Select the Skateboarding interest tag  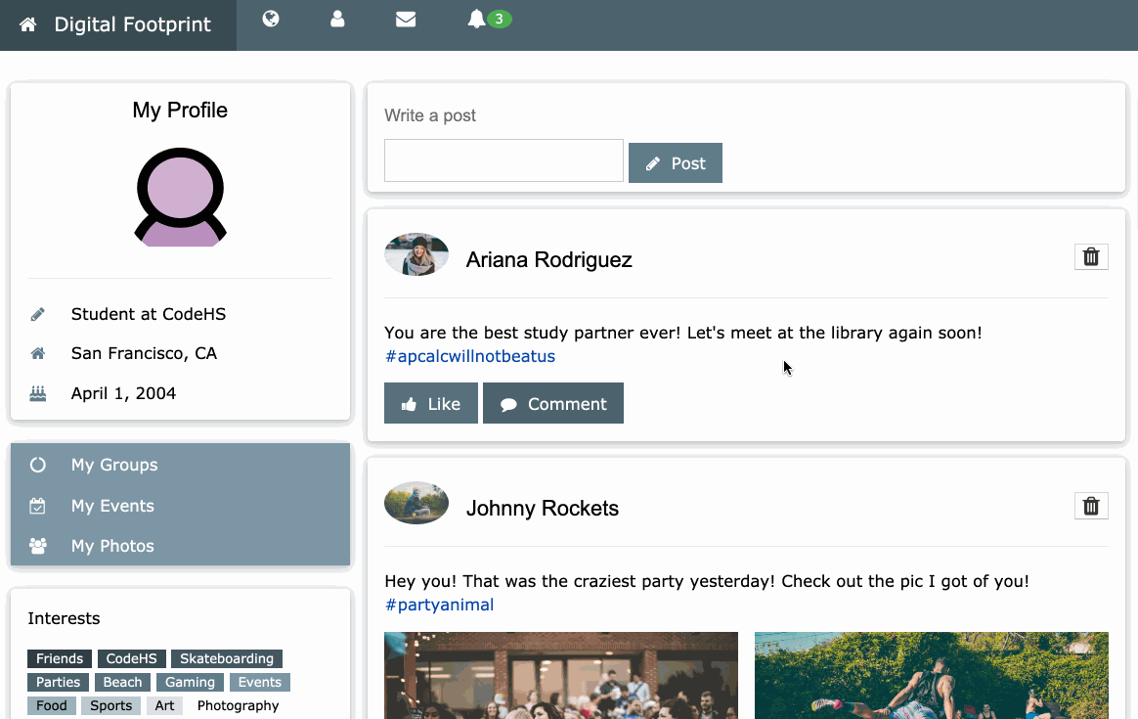227,658
